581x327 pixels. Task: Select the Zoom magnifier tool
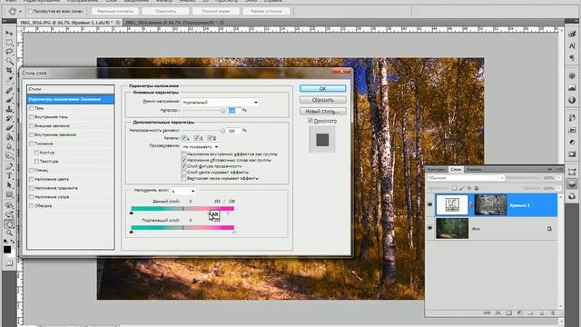coord(9,233)
